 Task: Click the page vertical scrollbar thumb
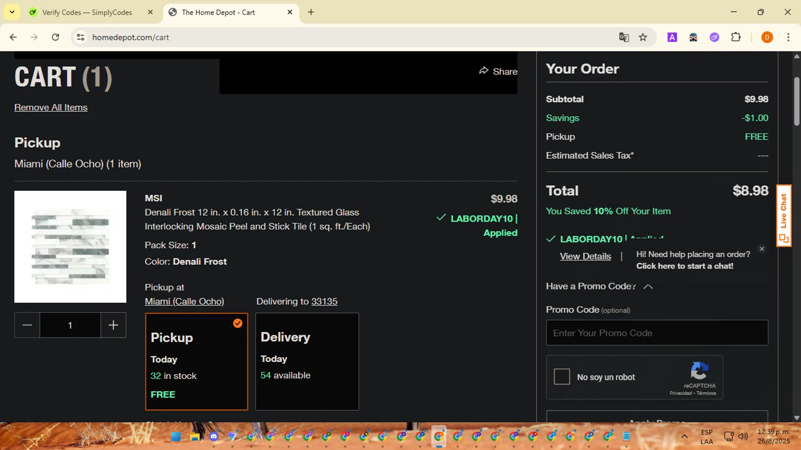tap(797, 101)
